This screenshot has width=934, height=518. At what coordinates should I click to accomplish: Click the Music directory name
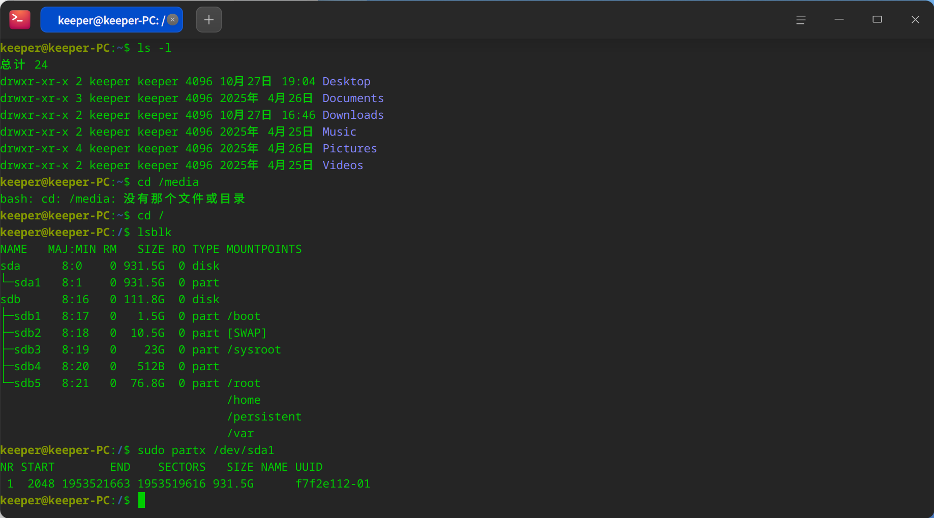tap(339, 132)
